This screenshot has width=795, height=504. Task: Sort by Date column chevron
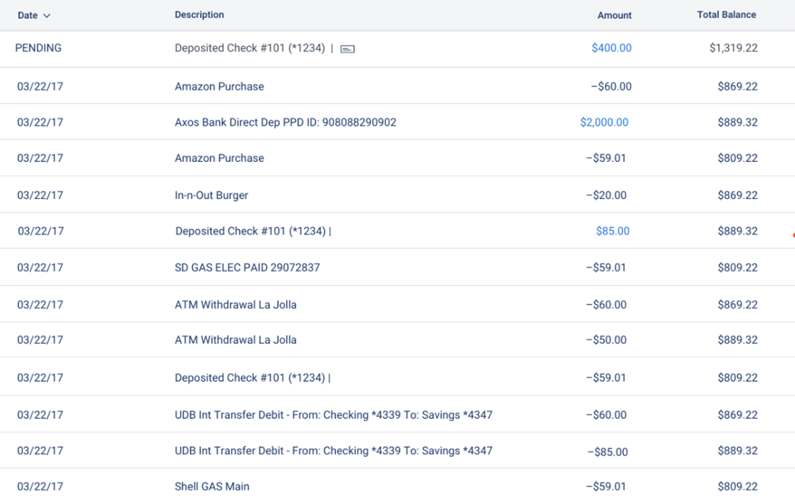(x=47, y=16)
